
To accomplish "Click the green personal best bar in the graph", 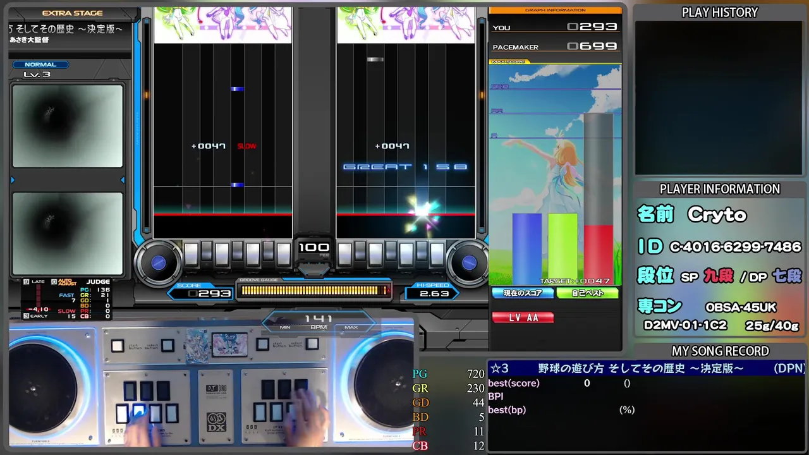I will [x=563, y=249].
